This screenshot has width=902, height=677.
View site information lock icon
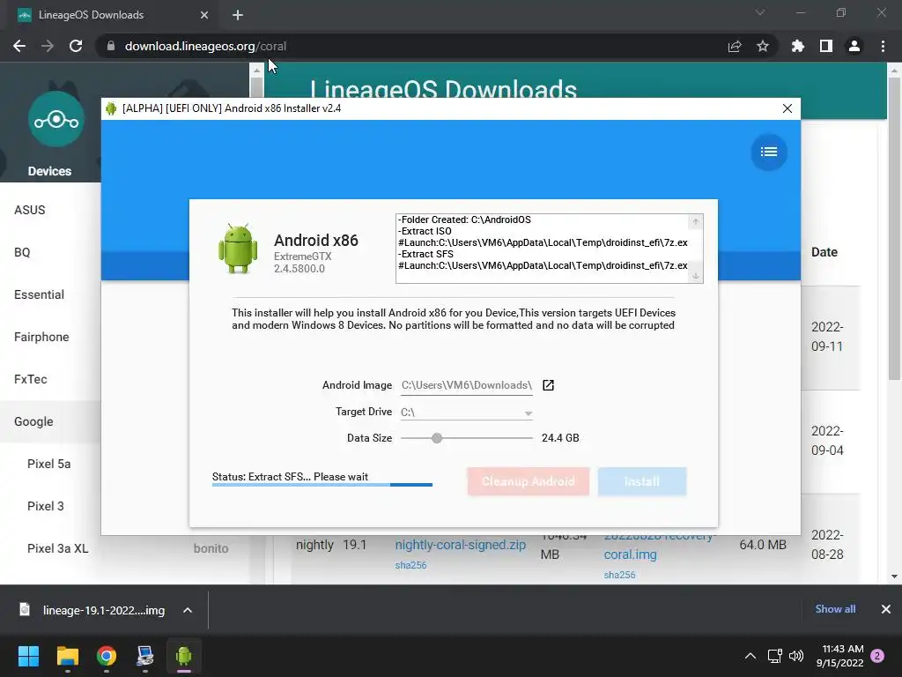[110, 46]
